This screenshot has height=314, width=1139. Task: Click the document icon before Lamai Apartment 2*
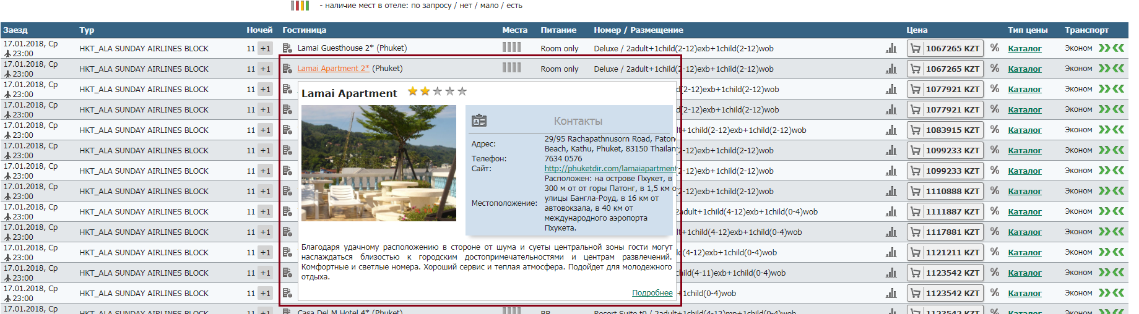click(287, 69)
